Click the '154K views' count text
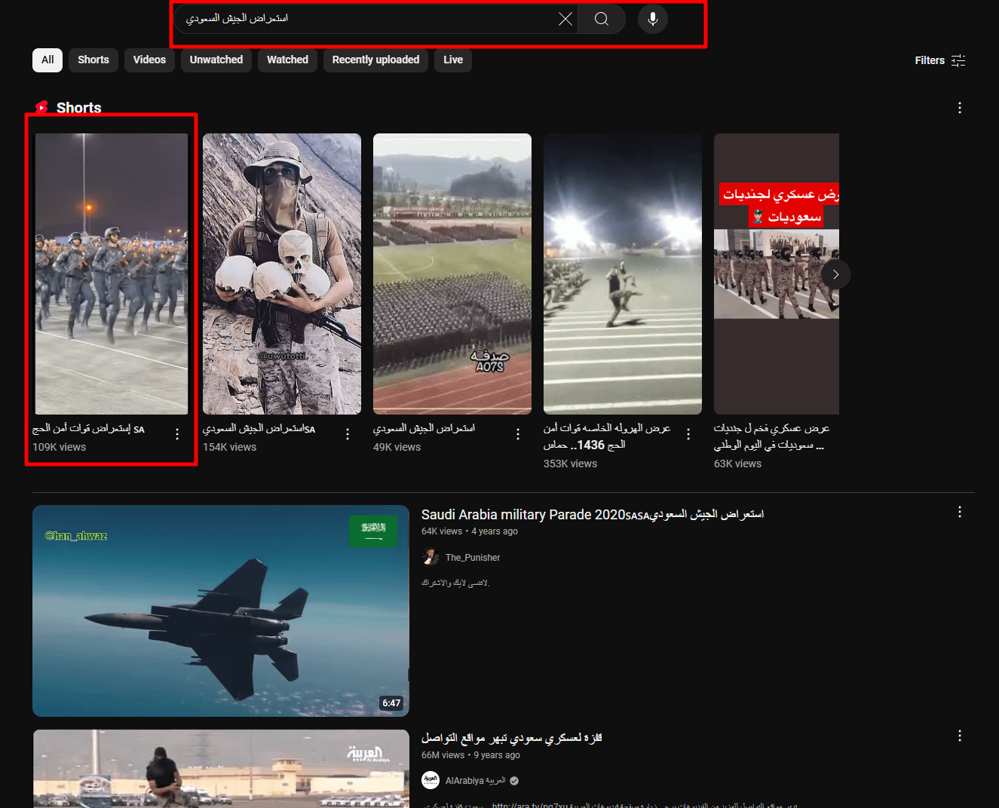This screenshot has height=808, width=999. pos(229,447)
